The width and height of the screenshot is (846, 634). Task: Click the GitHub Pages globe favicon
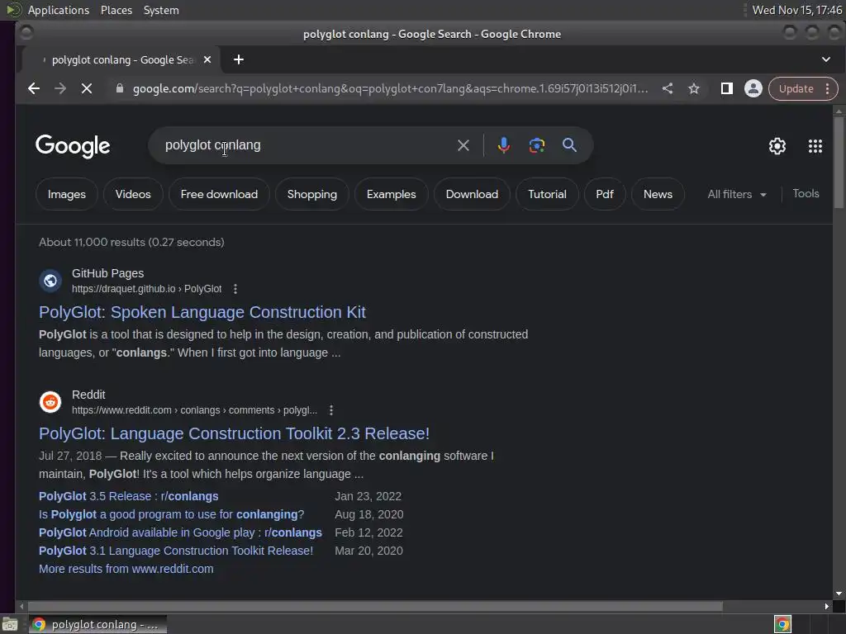pos(50,281)
